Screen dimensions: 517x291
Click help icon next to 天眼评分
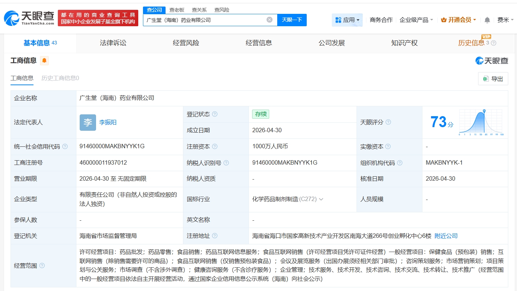pos(388,122)
